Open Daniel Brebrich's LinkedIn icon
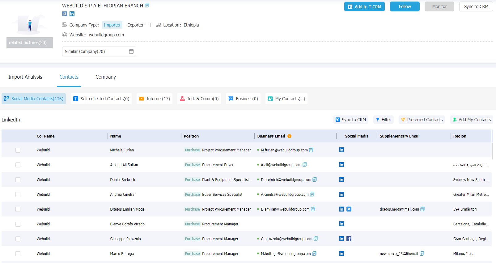Viewport: 496px width, 263px height. 341,179
